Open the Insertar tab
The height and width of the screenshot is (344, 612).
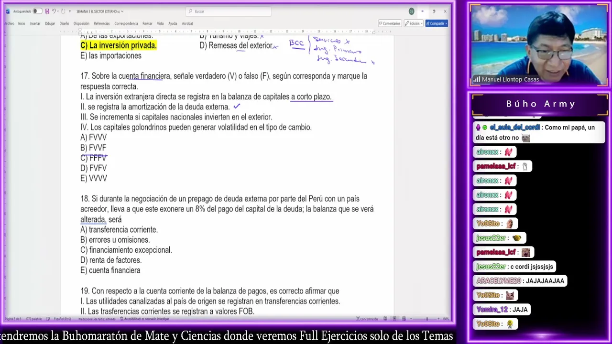pos(35,23)
